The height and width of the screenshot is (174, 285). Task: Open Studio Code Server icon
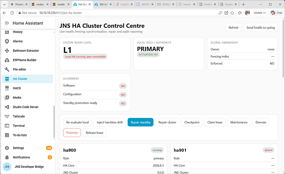(7, 107)
